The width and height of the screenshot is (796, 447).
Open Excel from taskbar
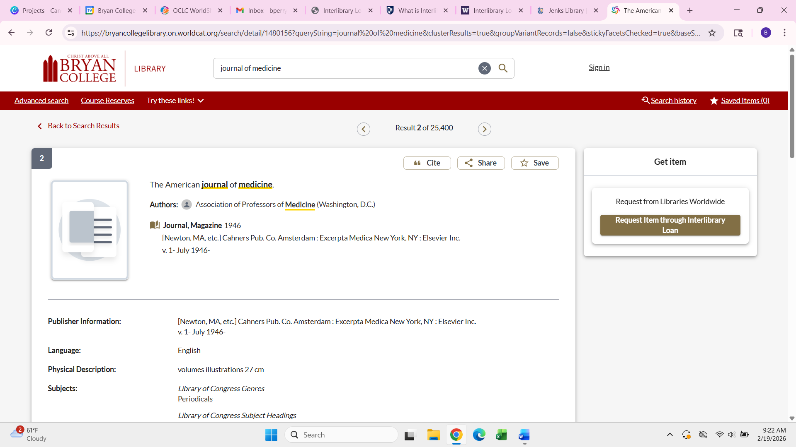coord(501,435)
